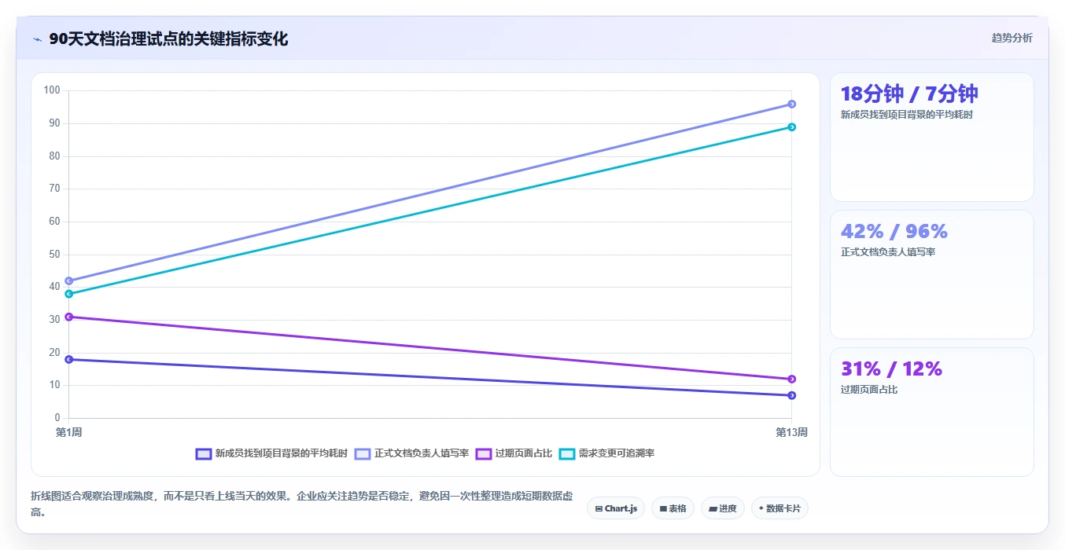This screenshot has width=1065, height=550.
Task: Click the lightning icon beside the chart title
Action: click(x=37, y=39)
